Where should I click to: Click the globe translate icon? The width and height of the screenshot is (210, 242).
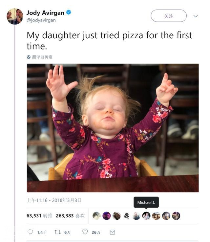29,57
